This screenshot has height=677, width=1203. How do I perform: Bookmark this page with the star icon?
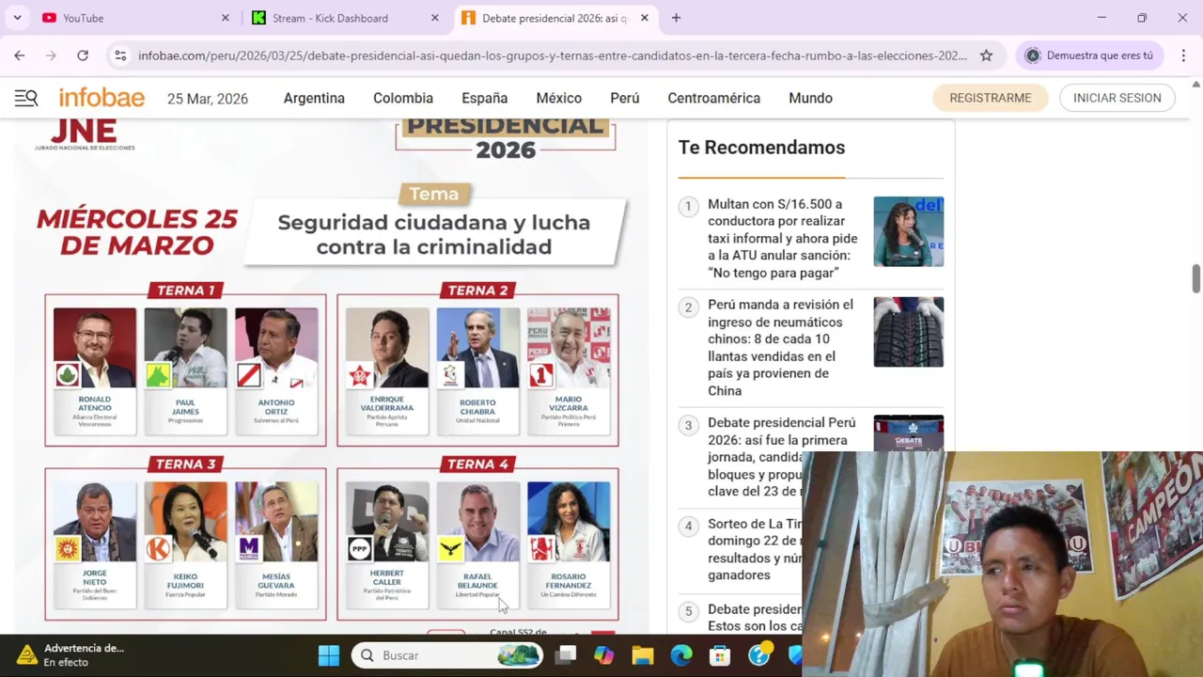986,55
